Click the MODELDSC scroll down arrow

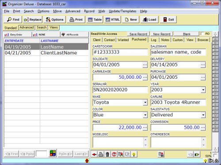[145, 145]
